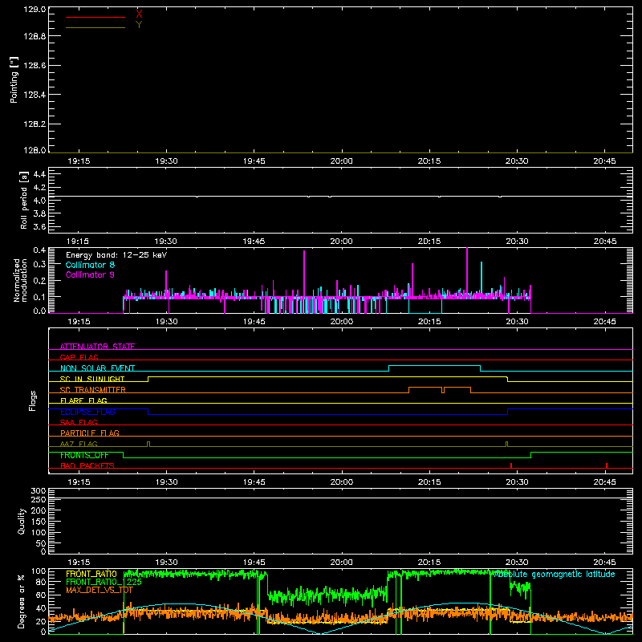This screenshot has width=642, height=642.
Task: Click the 'Flags' axis title
Action: 32,400
